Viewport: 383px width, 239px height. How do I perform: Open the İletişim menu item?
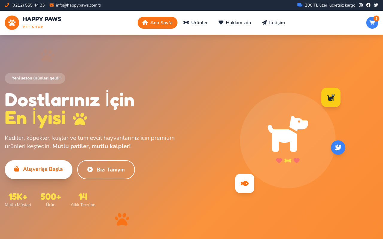[273, 23]
